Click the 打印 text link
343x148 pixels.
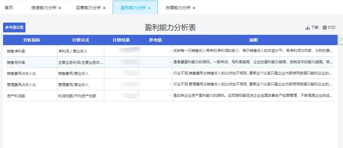pos(332,28)
